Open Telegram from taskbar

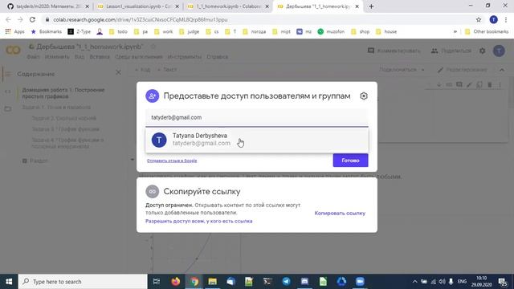pos(286,282)
